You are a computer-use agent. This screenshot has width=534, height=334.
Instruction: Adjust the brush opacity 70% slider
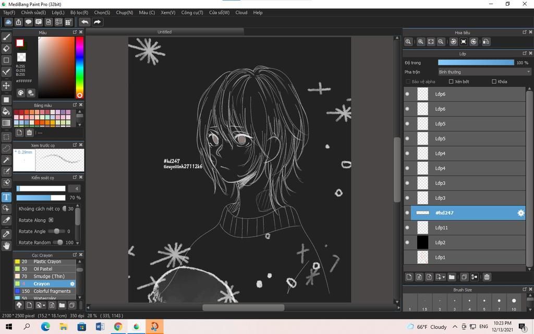click(41, 198)
